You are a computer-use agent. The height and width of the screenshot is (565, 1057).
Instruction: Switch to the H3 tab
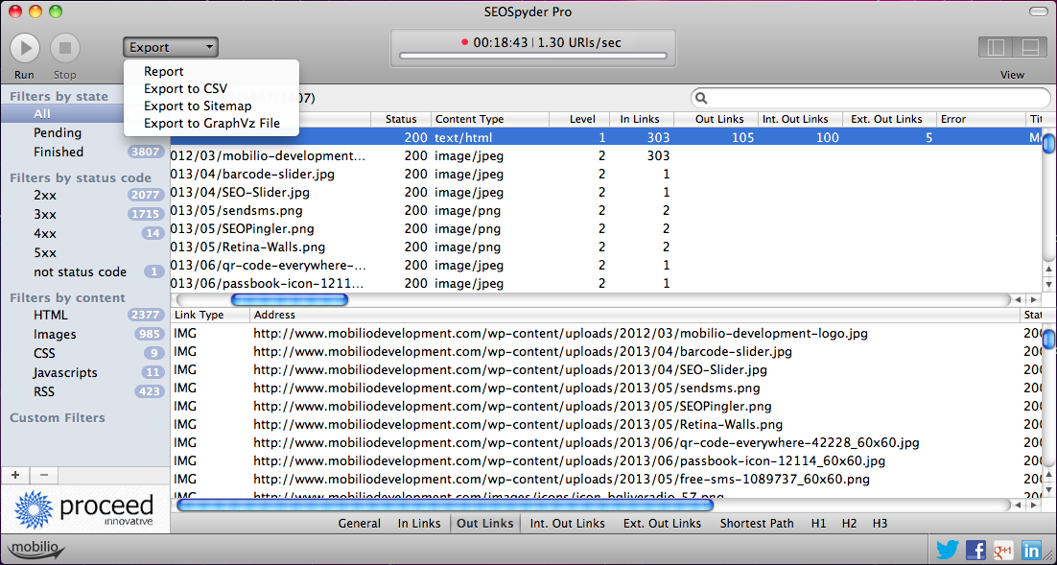[x=880, y=523]
